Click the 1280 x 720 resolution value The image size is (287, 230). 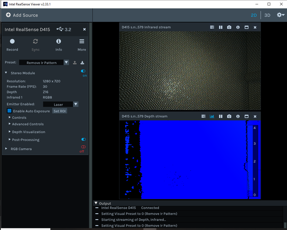51,81
